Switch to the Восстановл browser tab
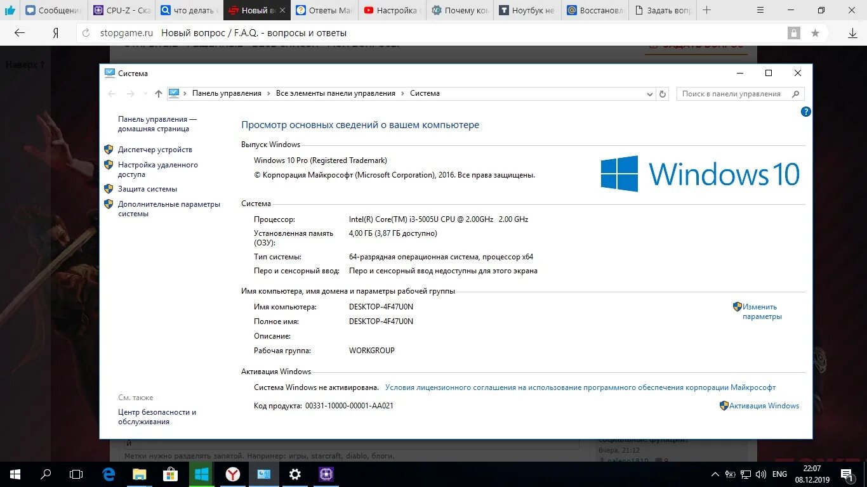 tap(595, 10)
